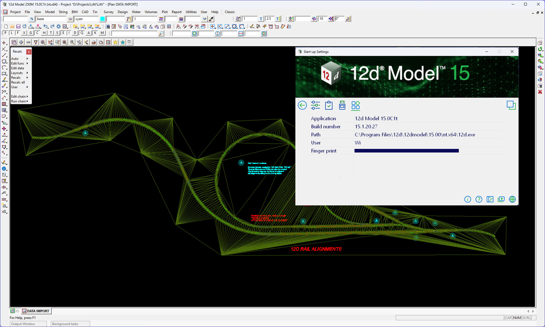Viewport: 545px width, 327px height.
Task: Expand the Layouts submenu
Action: (x=20, y=73)
